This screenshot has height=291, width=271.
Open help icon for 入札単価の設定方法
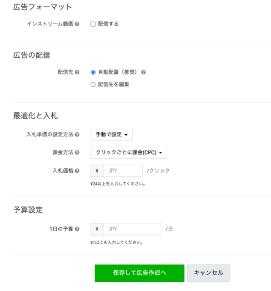coord(77,135)
